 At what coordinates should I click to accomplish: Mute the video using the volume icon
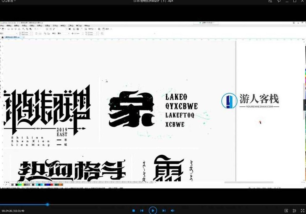[173, 210]
